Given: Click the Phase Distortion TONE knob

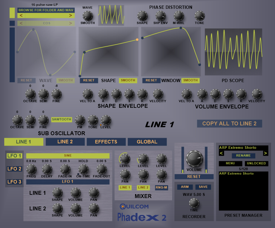Looking at the screenshot, I should pyautogui.click(x=199, y=16).
